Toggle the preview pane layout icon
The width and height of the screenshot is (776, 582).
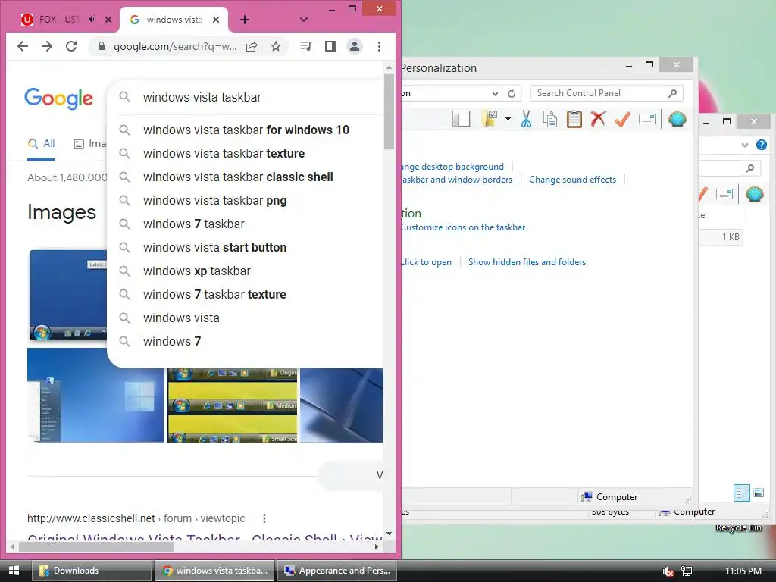pyautogui.click(x=462, y=119)
